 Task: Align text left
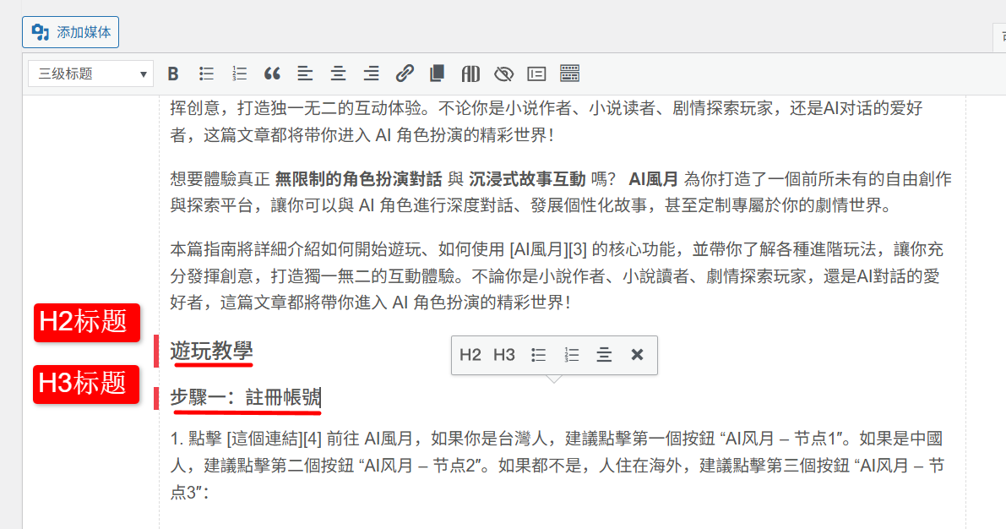(x=306, y=74)
